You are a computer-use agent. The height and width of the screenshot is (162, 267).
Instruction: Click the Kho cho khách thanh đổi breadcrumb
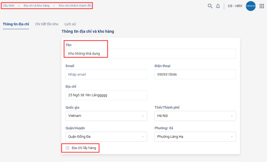click(75, 6)
